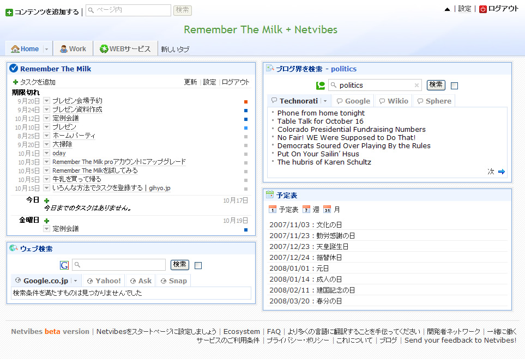Switch to the WEBサービス tab

[x=125, y=49]
